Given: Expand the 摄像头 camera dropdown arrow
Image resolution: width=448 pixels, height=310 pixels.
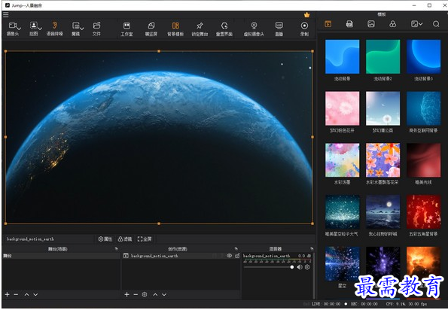Looking at the screenshot, I should tap(19, 29).
